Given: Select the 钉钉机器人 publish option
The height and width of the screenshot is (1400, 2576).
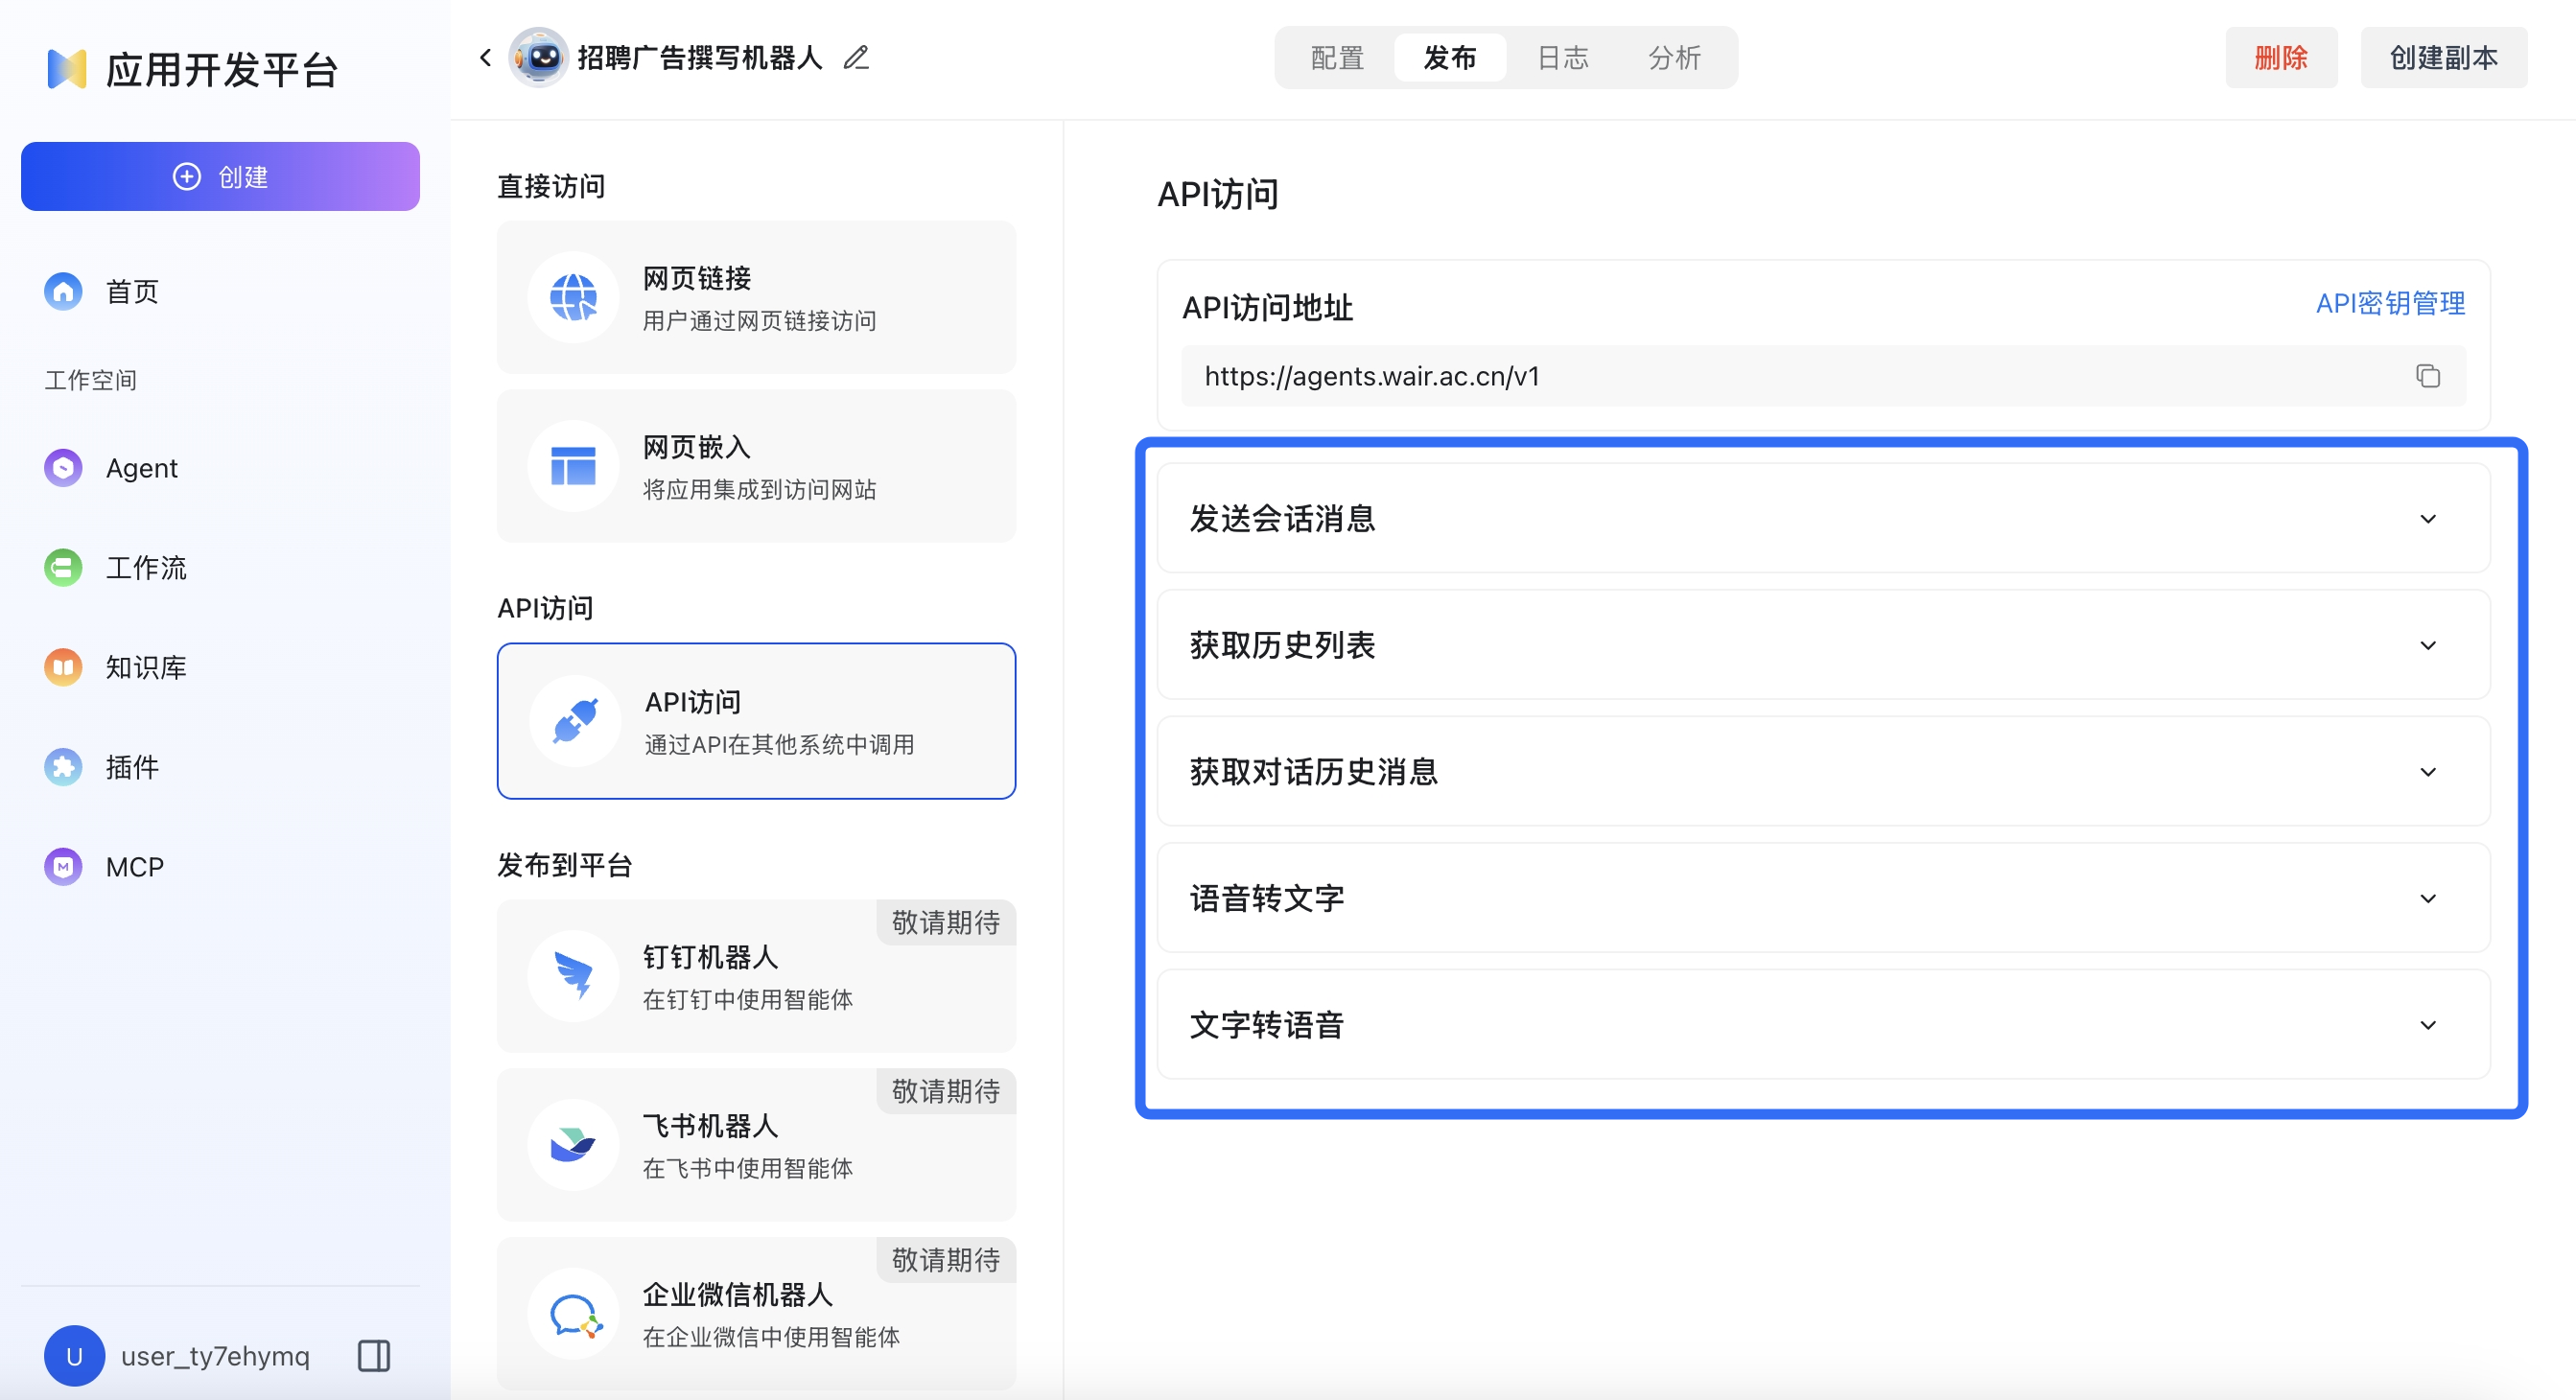Looking at the screenshot, I should [x=756, y=976].
